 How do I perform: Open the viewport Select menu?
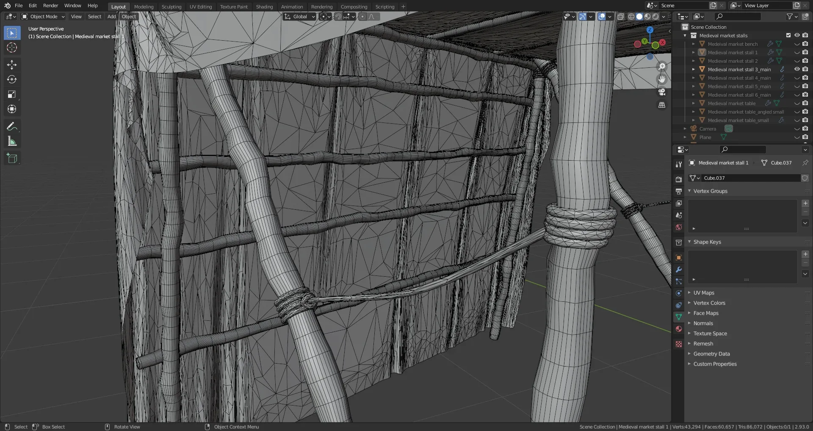(x=94, y=17)
